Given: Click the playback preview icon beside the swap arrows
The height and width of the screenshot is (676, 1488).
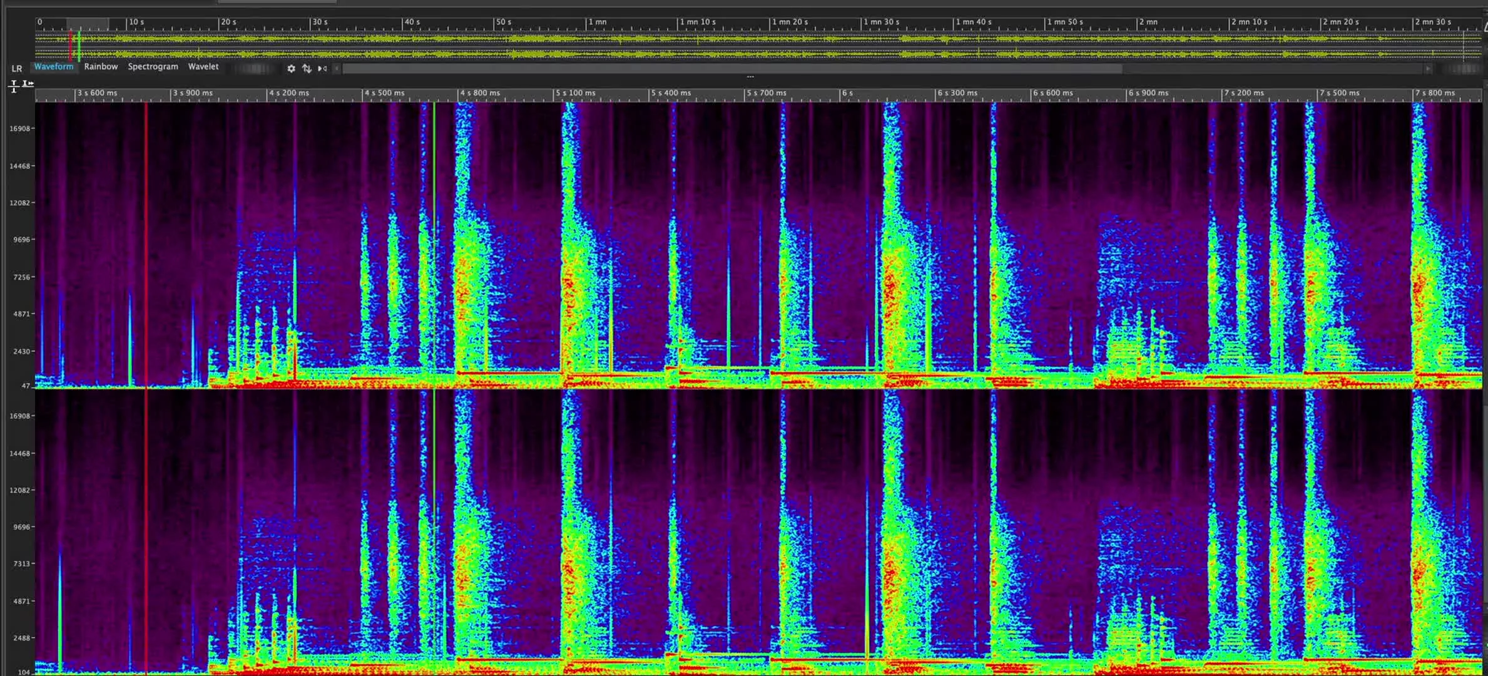Looking at the screenshot, I should 322,69.
